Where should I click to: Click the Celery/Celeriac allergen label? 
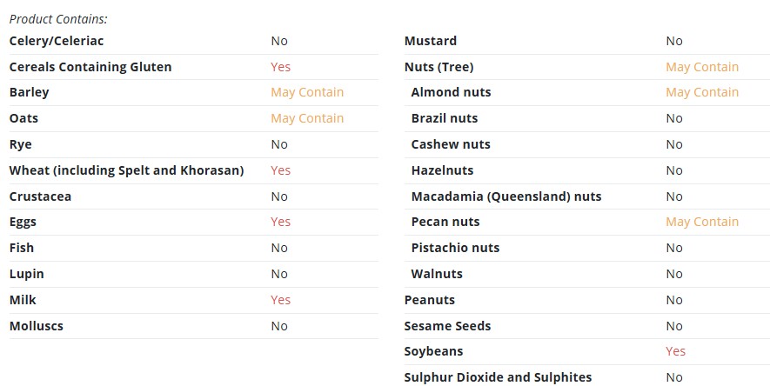(x=57, y=41)
